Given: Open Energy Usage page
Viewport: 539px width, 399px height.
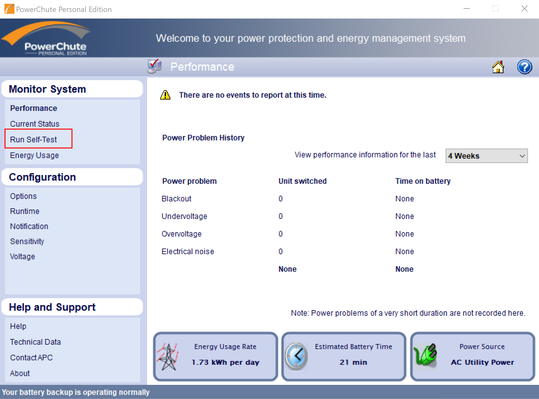Looking at the screenshot, I should (34, 155).
